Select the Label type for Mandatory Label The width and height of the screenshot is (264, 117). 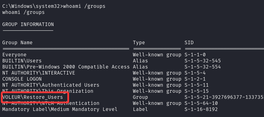coord(140,109)
